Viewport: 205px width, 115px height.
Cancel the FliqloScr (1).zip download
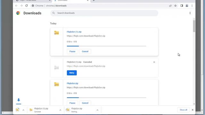click(85, 51)
